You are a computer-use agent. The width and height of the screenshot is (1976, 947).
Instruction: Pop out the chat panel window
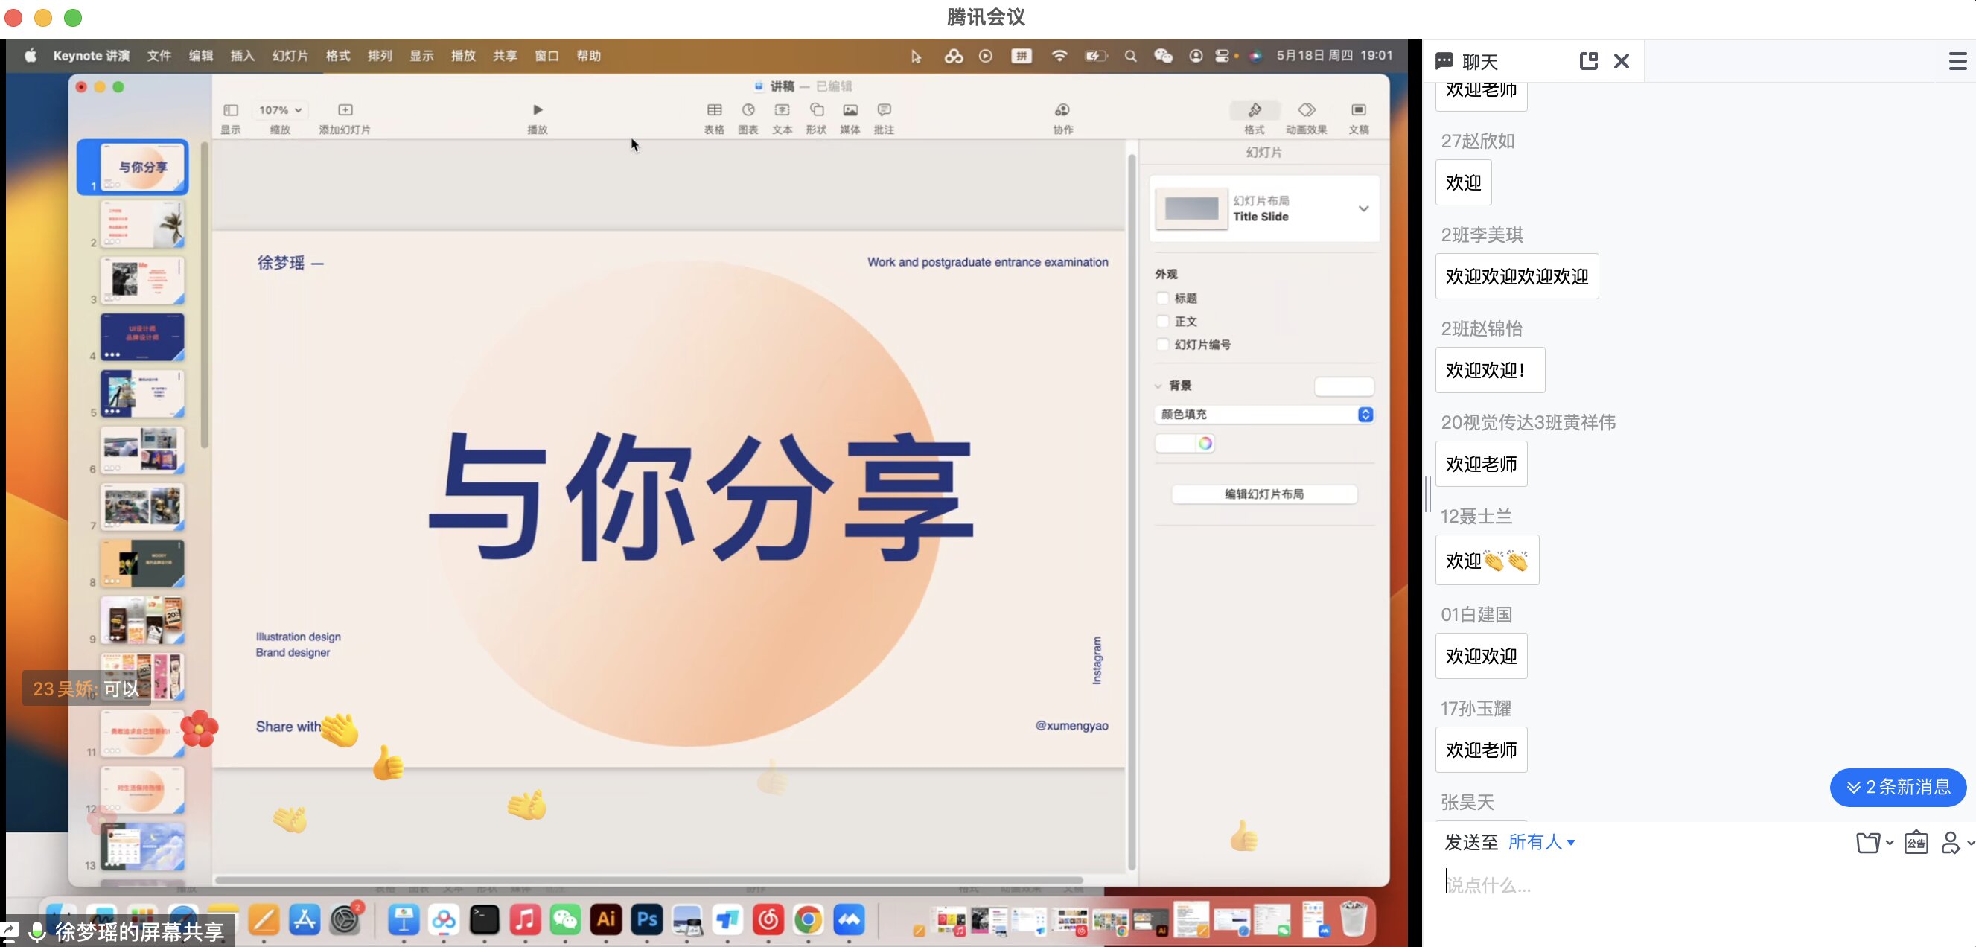click(x=1588, y=60)
